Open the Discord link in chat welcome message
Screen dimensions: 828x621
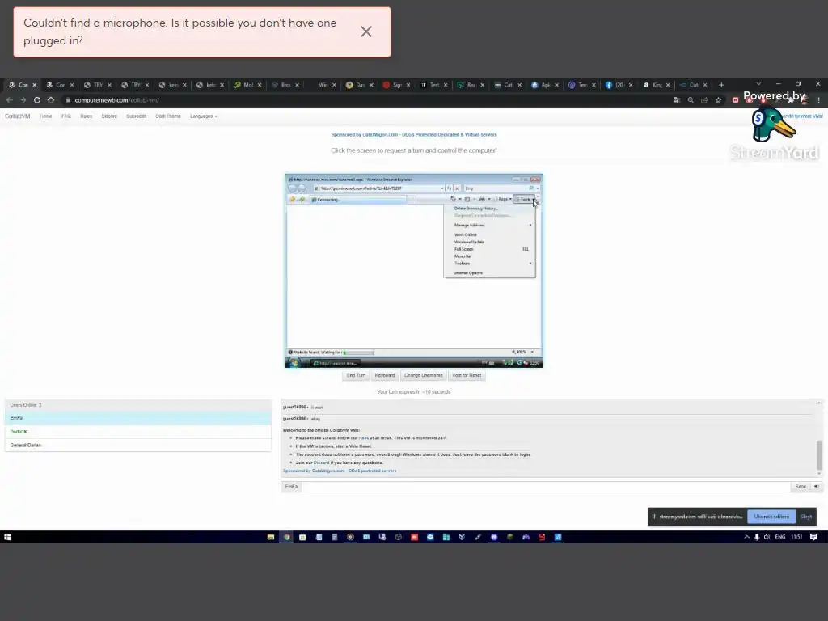tap(321, 463)
